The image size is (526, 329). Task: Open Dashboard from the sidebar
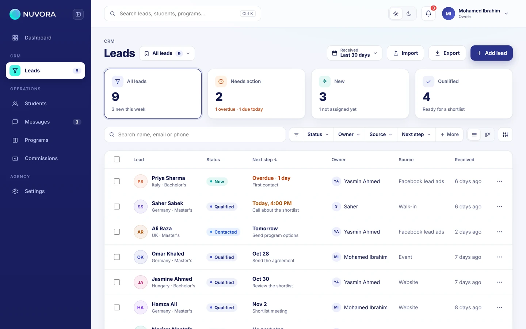pos(45,38)
